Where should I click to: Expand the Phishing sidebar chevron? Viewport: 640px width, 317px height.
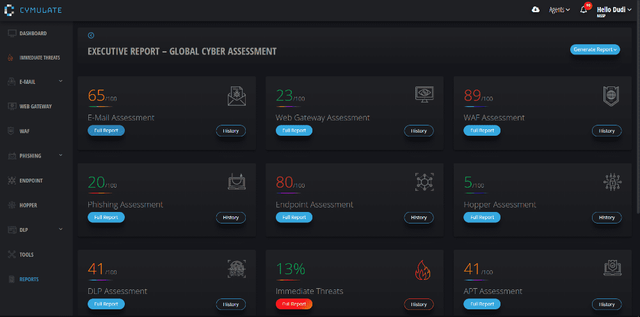60,155
